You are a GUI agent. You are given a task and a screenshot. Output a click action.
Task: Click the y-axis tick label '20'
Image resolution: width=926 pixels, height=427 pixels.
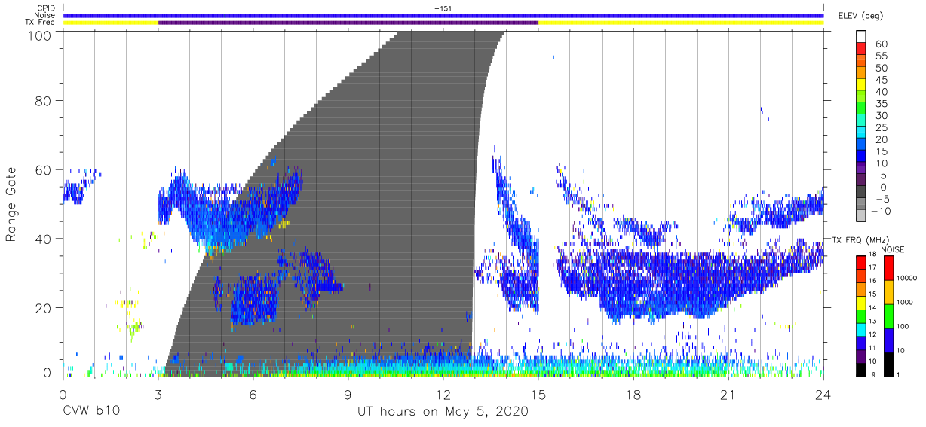coord(44,308)
